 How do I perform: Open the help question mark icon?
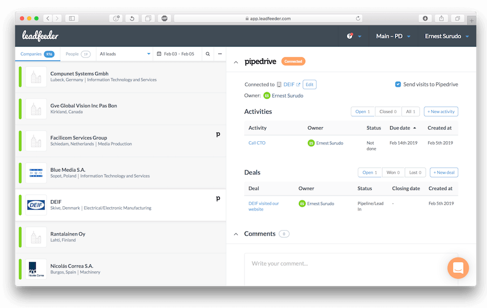click(x=350, y=36)
